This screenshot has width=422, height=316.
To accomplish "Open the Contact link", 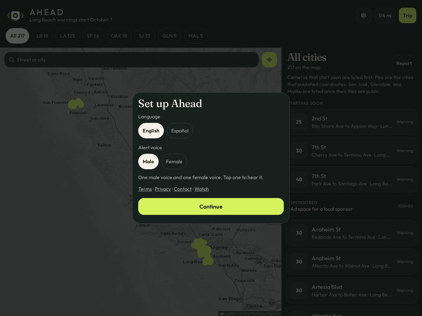I will (183, 189).
